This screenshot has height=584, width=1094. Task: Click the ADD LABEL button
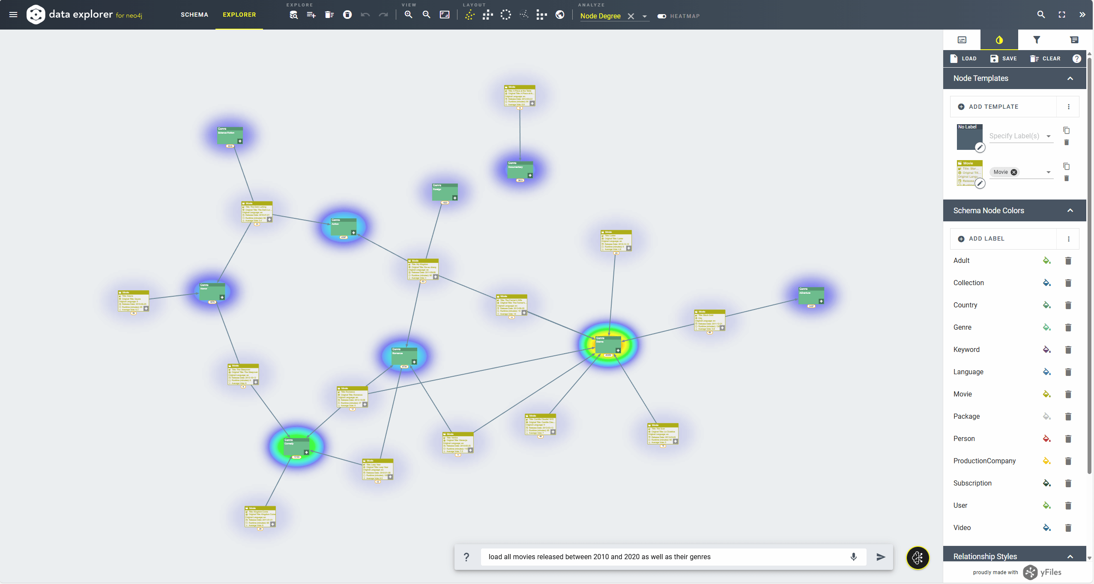pyautogui.click(x=986, y=238)
